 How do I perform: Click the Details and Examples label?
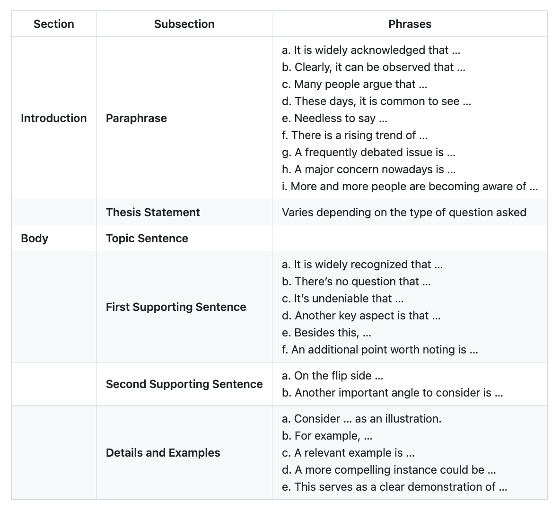click(x=163, y=453)
